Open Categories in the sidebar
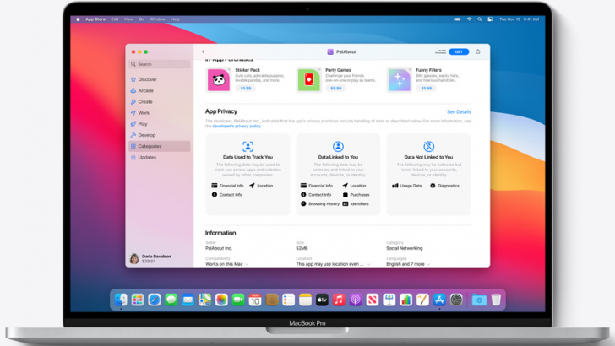This screenshot has height=346, width=615. pos(159,146)
